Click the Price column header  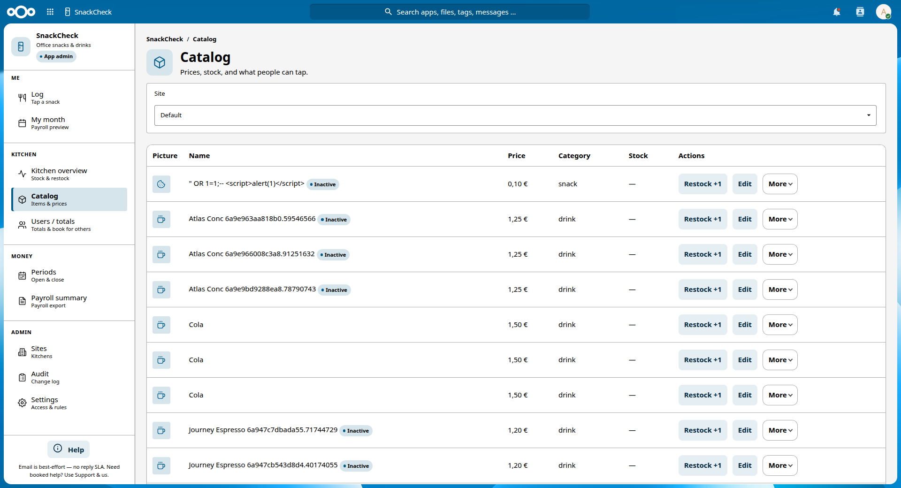tap(516, 156)
